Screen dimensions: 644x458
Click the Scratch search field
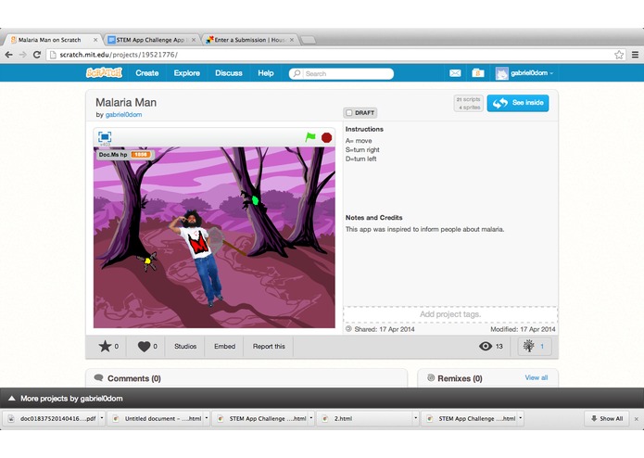point(341,73)
